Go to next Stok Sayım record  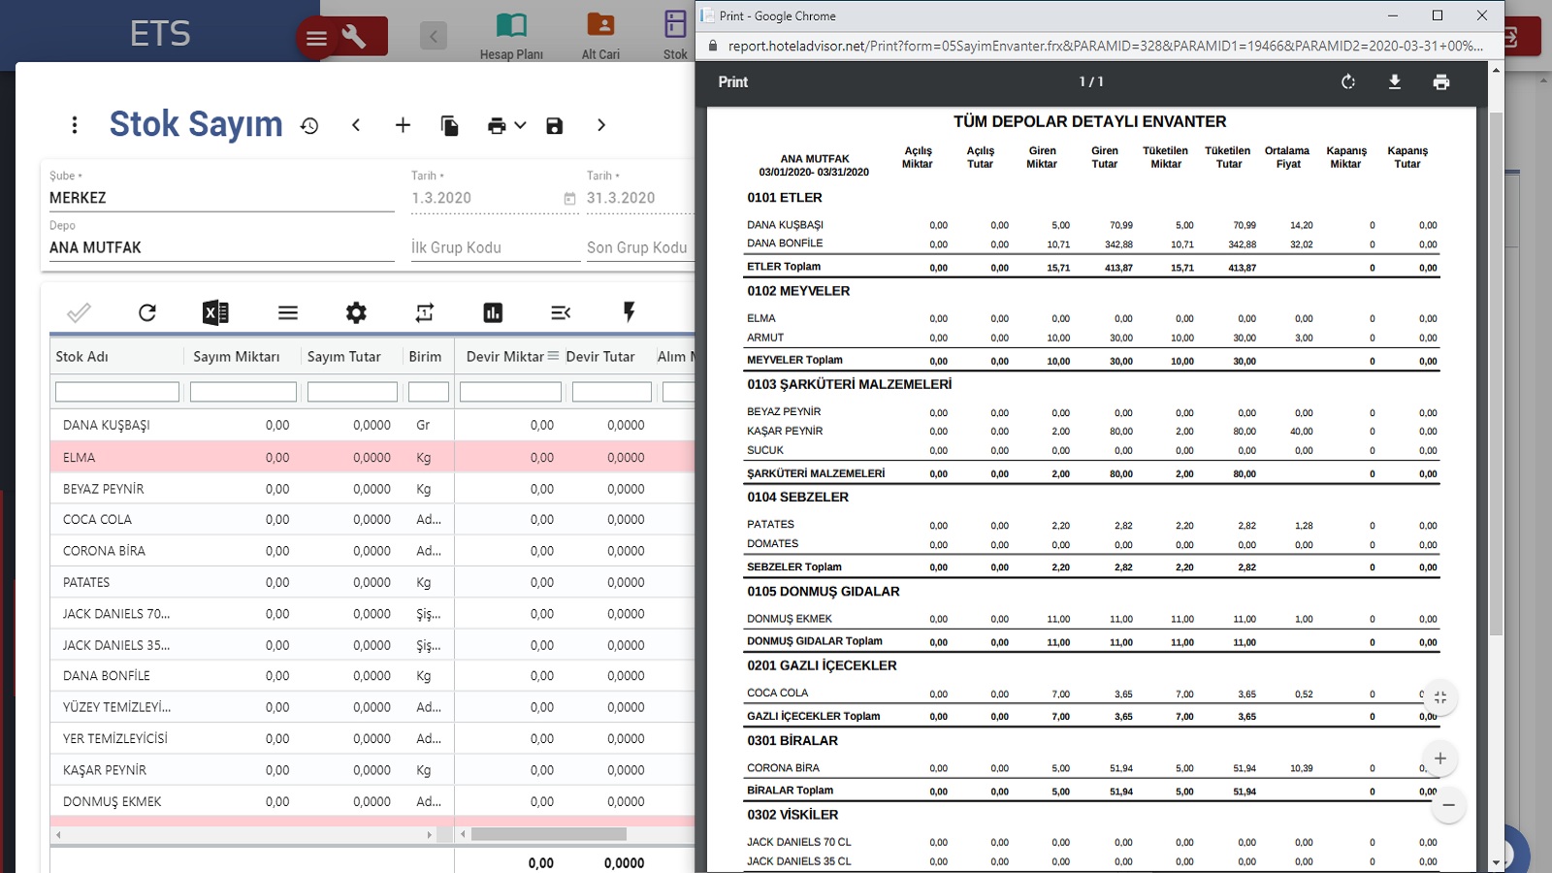(601, 125)
